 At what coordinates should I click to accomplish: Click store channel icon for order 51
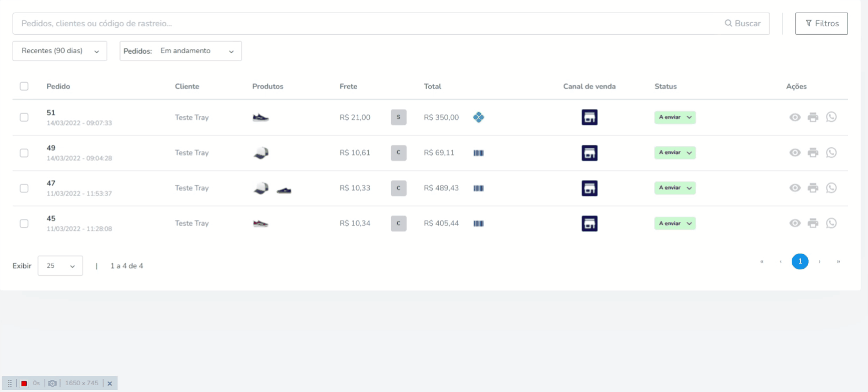point(589,117)
